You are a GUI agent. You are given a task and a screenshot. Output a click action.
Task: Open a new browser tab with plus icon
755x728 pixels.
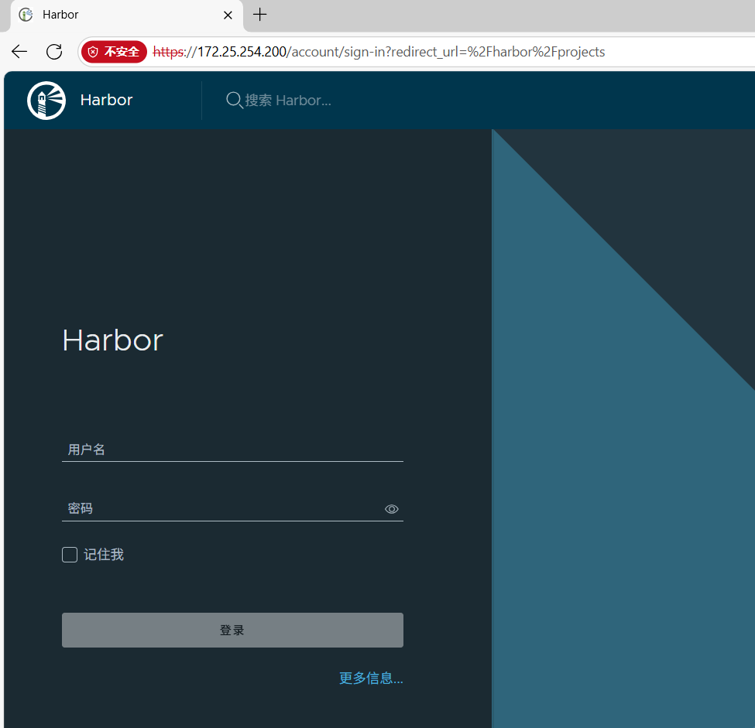click(x=259, y=15)
